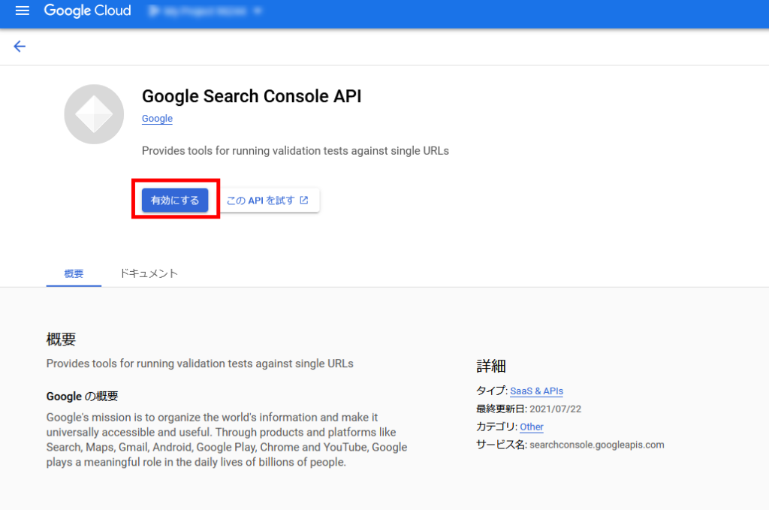This screenshot has width=769, height=510.
Task: Click the 概要 section heading
Action: (x=62, y=339)
